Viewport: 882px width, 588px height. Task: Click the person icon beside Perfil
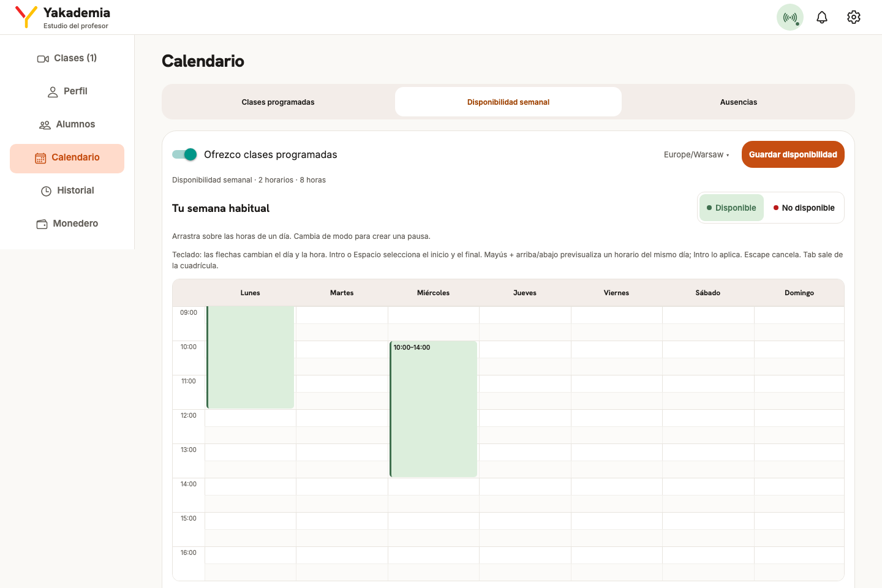(53, 92)
